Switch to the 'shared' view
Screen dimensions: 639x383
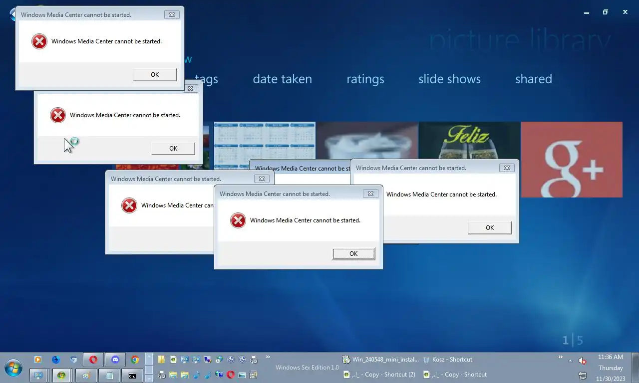[534, 79]
